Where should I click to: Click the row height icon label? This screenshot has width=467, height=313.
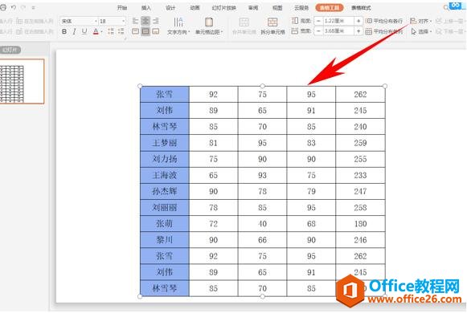tap(301, 21)
